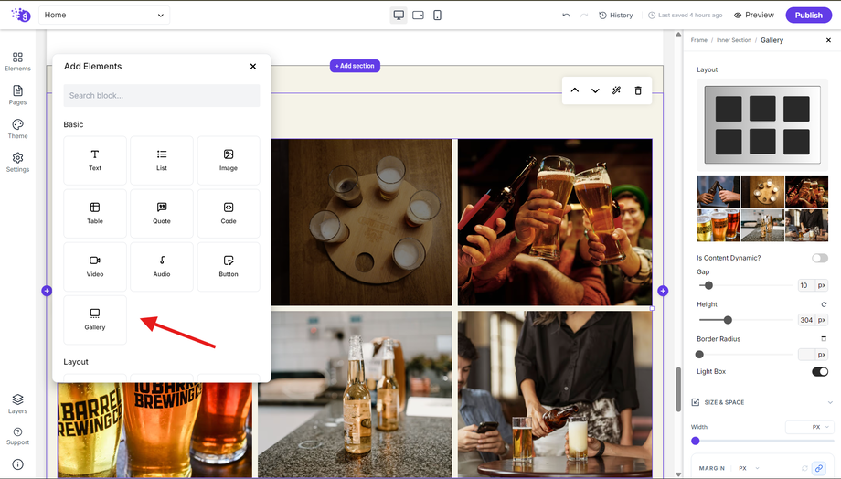Add an Image element
The height and width of the screenshot is (479, 841).
[x=229, y=160]
